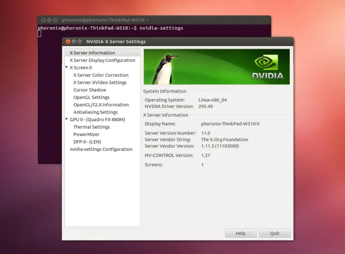
Task: Open X Server Color Correction settings
Action: point(101,75)
